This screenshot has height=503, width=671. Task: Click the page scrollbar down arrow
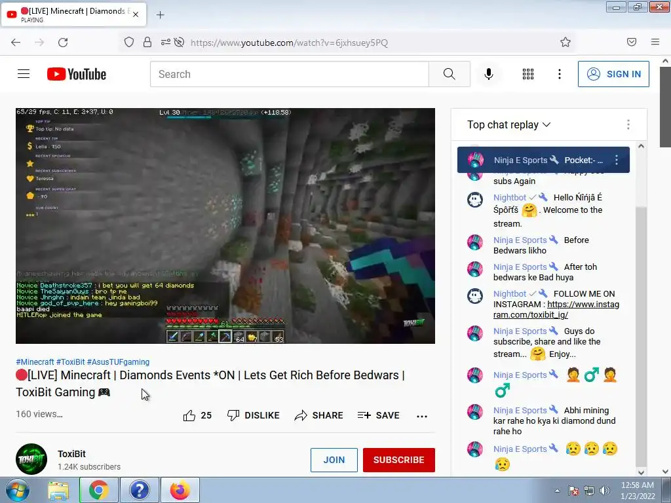point(666,472)
